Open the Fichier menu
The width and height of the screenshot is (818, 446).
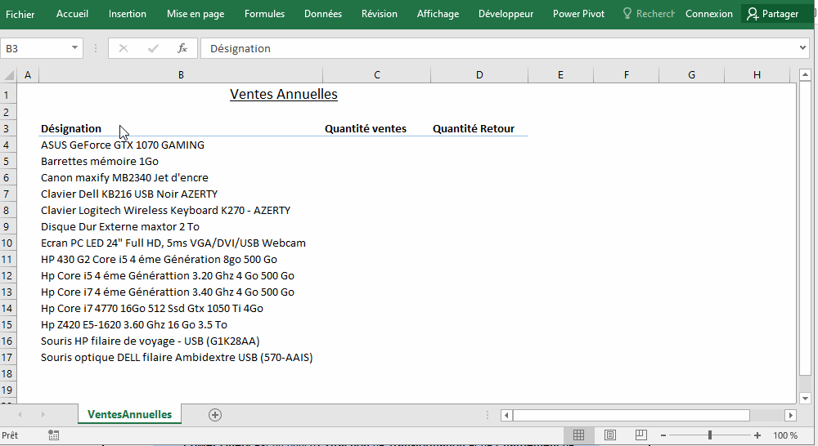[20, 14]
